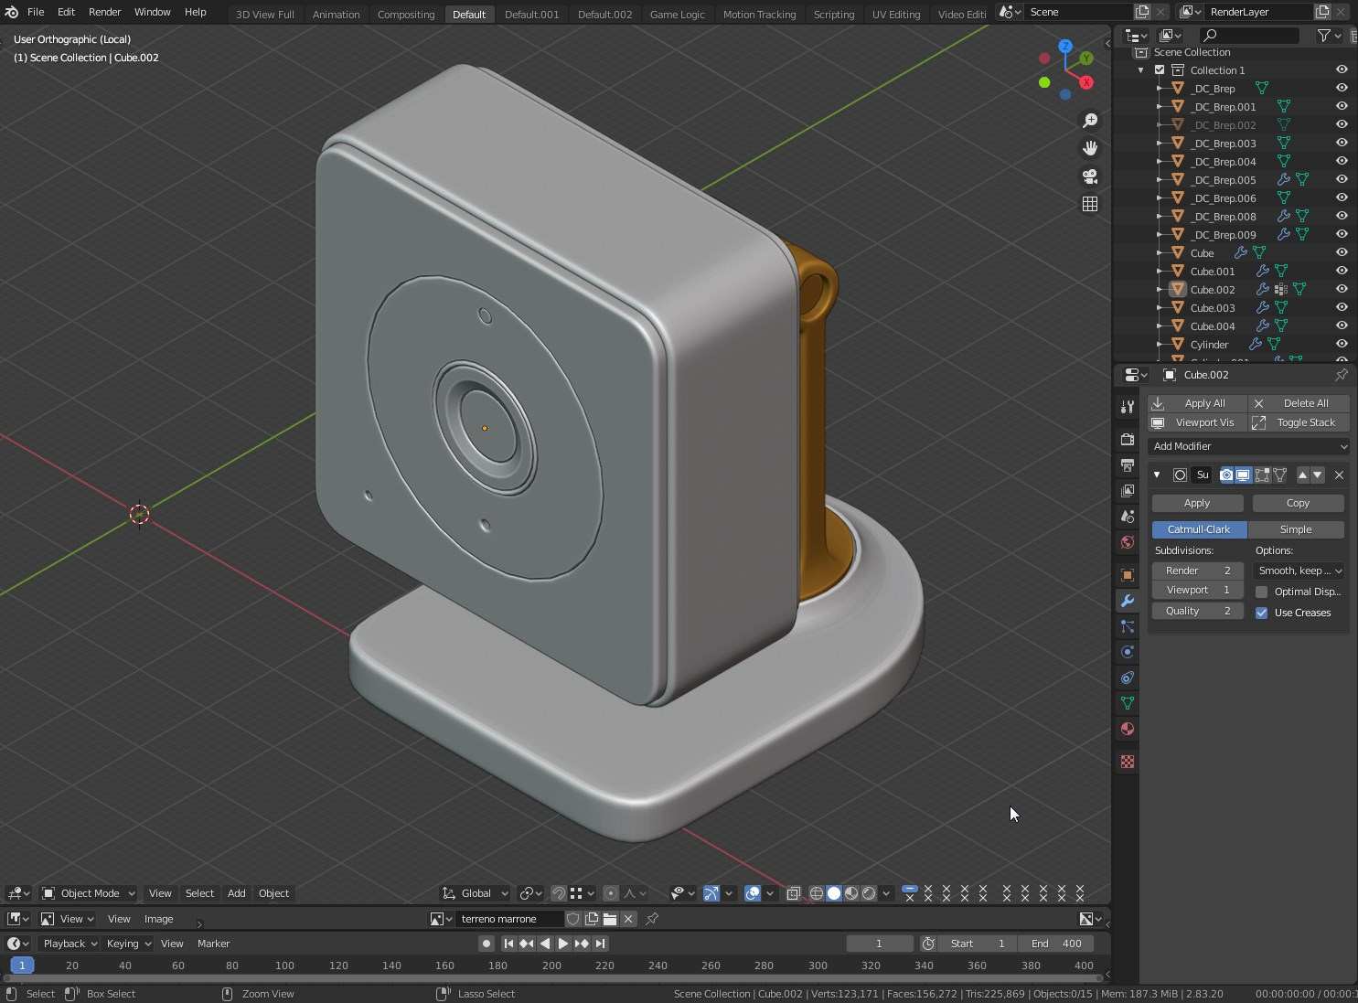Switch to the UV Editing workspace tab
This screenshot has width=1358, height=1003.
895,14
